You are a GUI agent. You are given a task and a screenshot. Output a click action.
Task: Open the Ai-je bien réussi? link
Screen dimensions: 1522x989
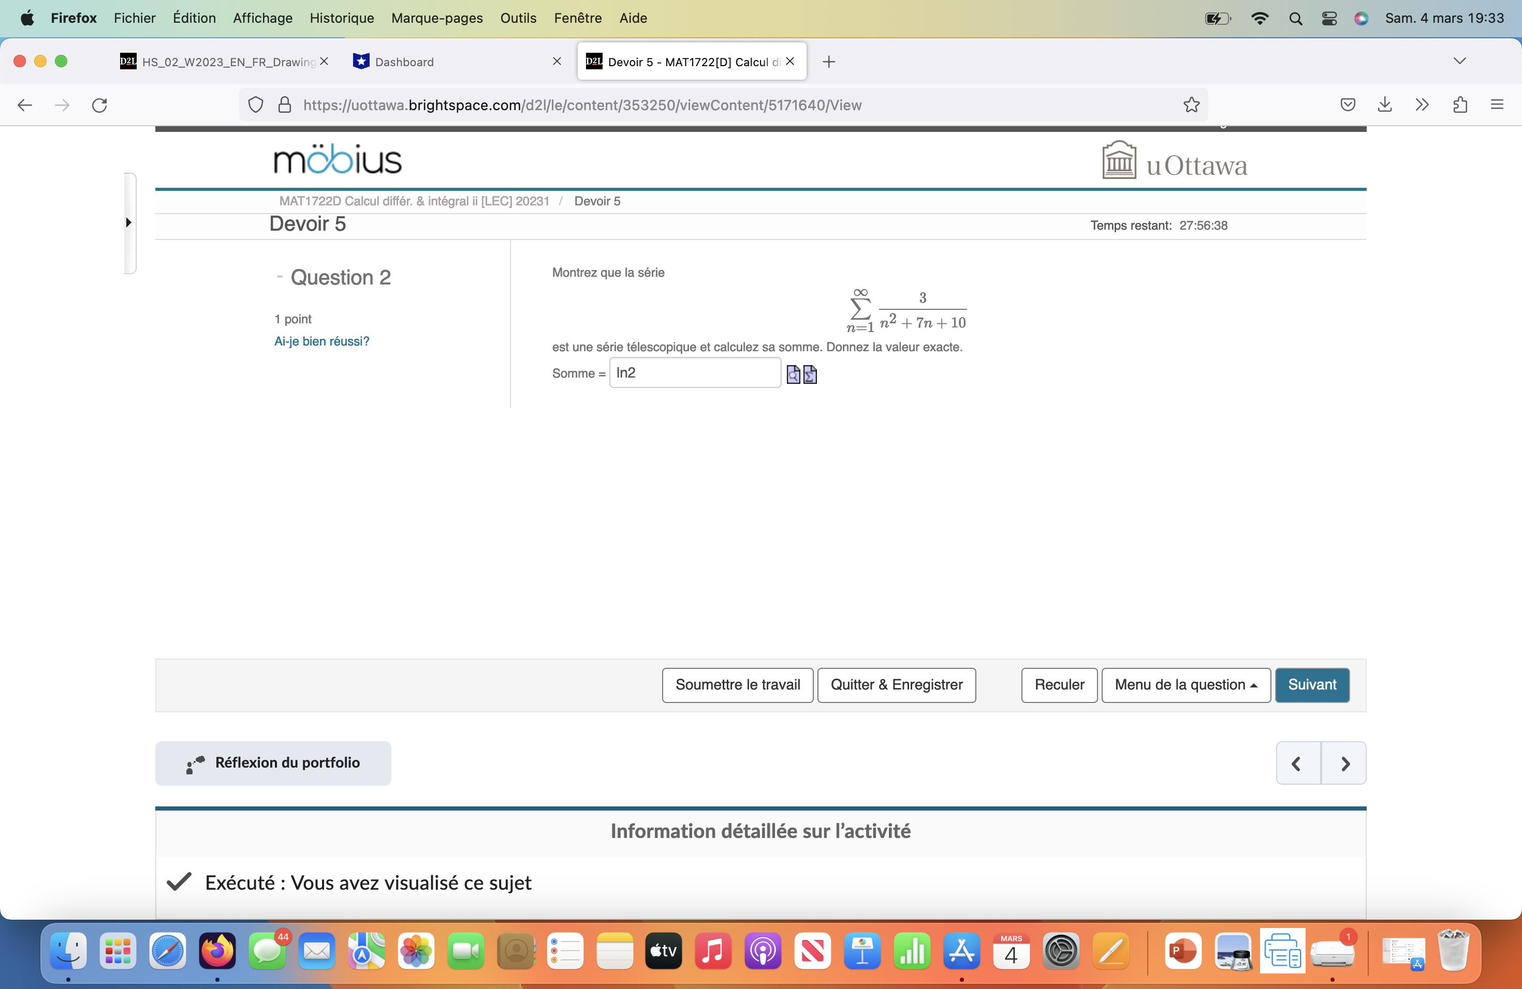click(x=321, y=341)
